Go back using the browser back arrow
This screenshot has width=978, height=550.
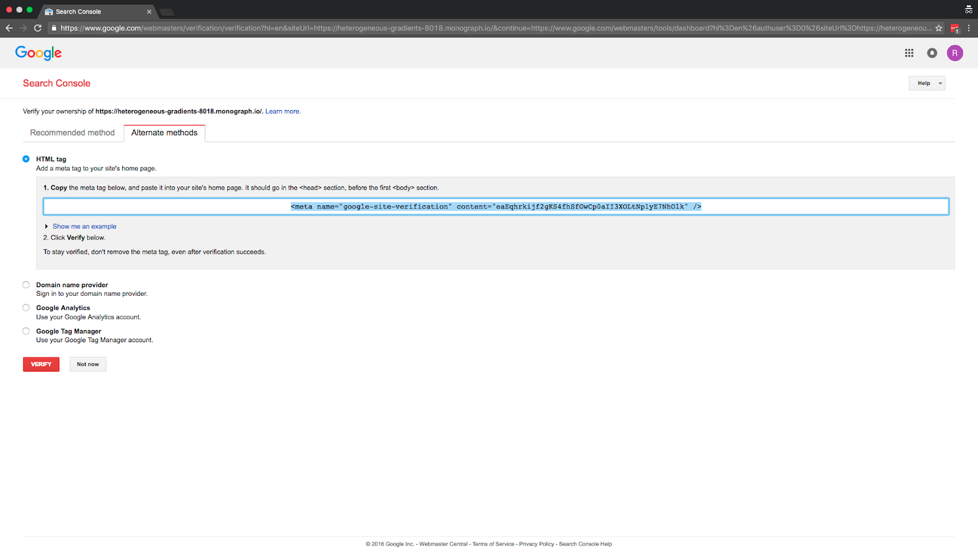click(9, 28)
